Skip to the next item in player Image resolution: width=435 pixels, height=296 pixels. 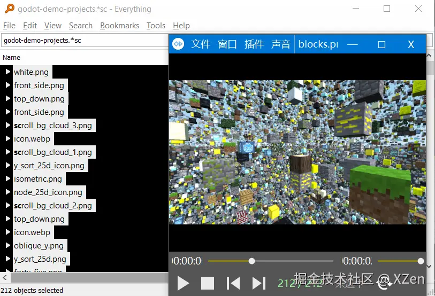(259, 283)
